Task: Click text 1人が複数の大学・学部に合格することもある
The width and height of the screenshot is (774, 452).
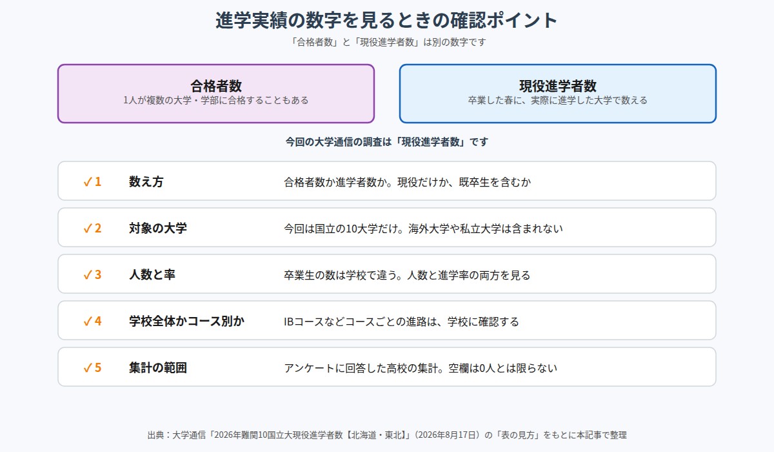Action: tap(216, 101)
